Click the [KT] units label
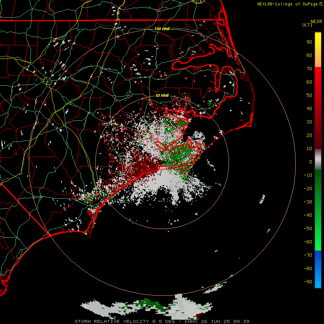The image size is (324, 324). coord(307,25)
